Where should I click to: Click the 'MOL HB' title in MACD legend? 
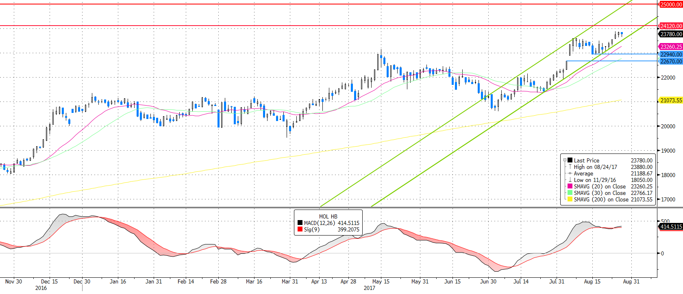coord(328,216)
